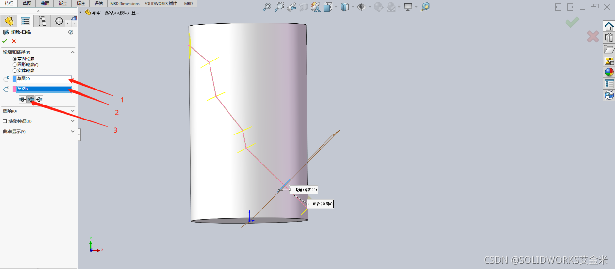615x269 pixels.
Task: Click Dynamic Annotation Views icon
Action: (x=316, y=7)
